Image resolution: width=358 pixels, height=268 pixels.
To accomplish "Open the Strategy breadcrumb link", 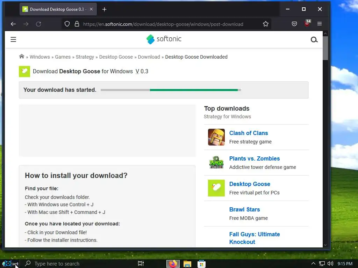I will coord(85,57).
